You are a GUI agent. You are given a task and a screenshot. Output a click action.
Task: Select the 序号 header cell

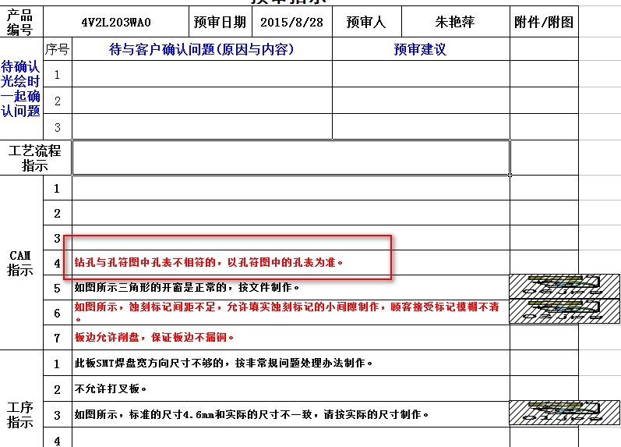[58, 49]
